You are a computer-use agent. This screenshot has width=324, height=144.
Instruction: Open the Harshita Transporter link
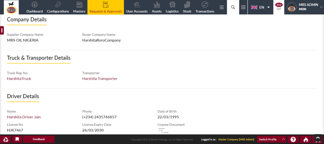(x=100, y=79)
